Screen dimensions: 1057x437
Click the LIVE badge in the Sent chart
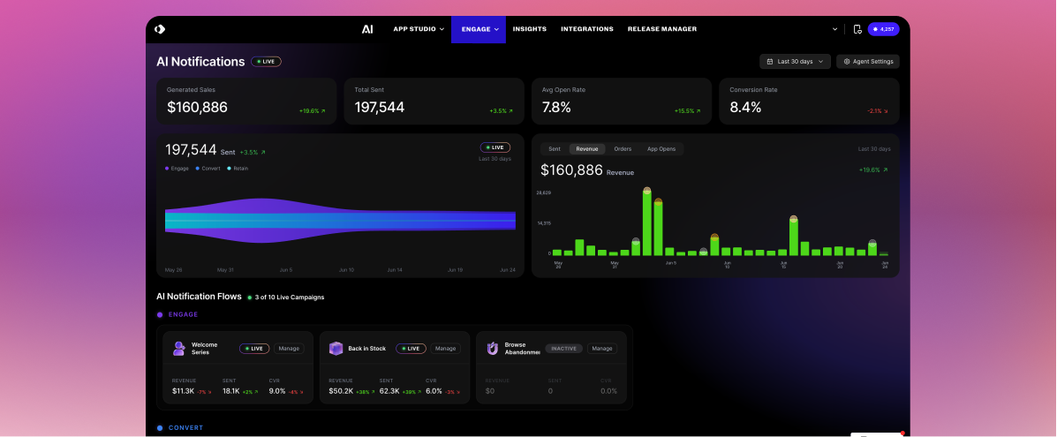495,147
